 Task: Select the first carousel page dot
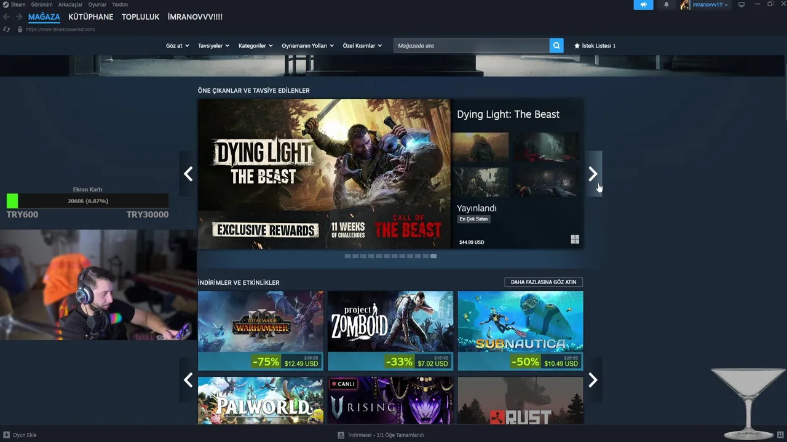347,256
